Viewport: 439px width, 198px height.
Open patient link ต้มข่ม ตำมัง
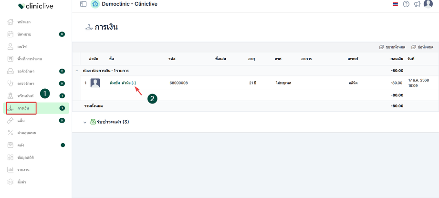pyautogui.click(x=120, y=83)
